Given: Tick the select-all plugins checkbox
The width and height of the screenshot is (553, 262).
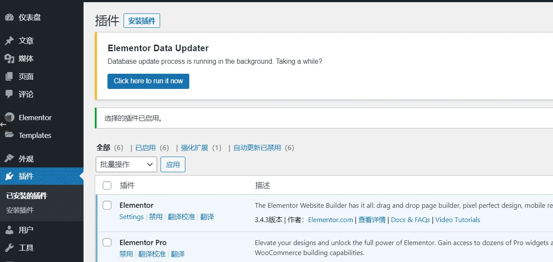Looking at the screenshot, I should click(107, 186).
